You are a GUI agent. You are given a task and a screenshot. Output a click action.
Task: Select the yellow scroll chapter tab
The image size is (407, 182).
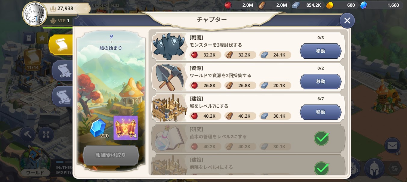tap(61, 45)
